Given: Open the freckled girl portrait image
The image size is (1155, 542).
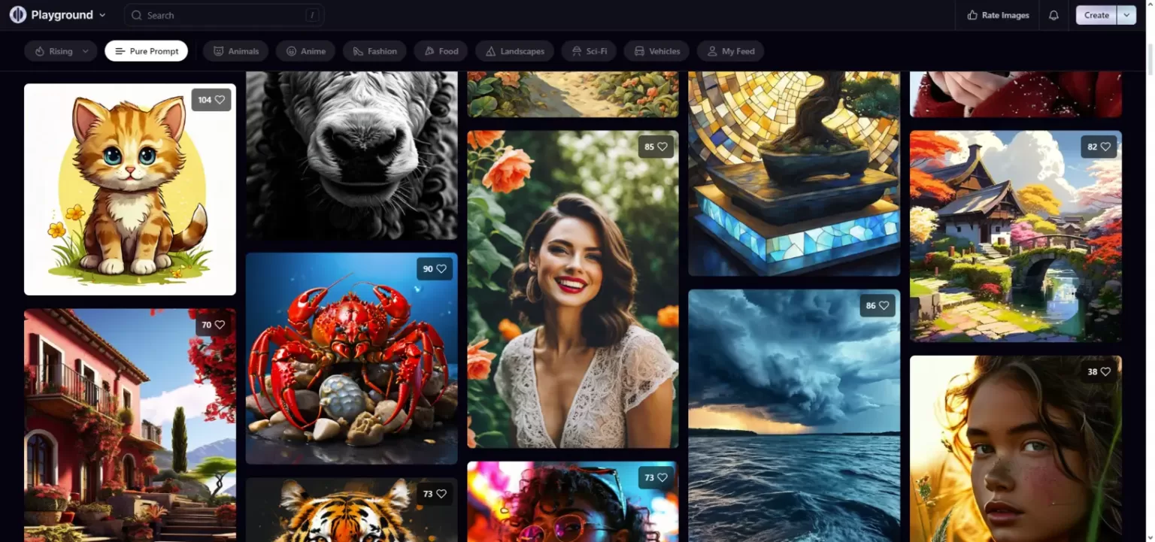Looking at the screenshot, I should click(1016, 449).
